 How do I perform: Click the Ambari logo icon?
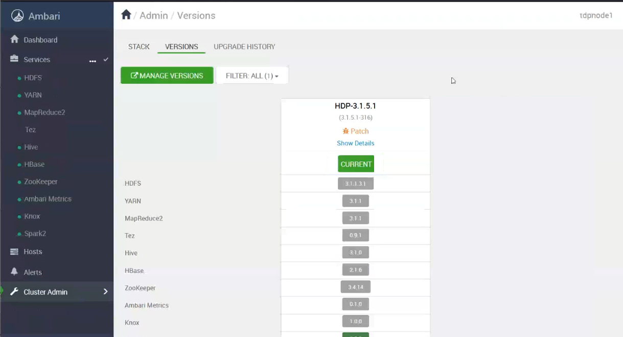tap(17, 16)
